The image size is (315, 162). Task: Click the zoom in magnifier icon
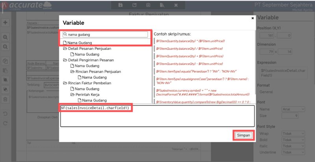pos(6,37)
